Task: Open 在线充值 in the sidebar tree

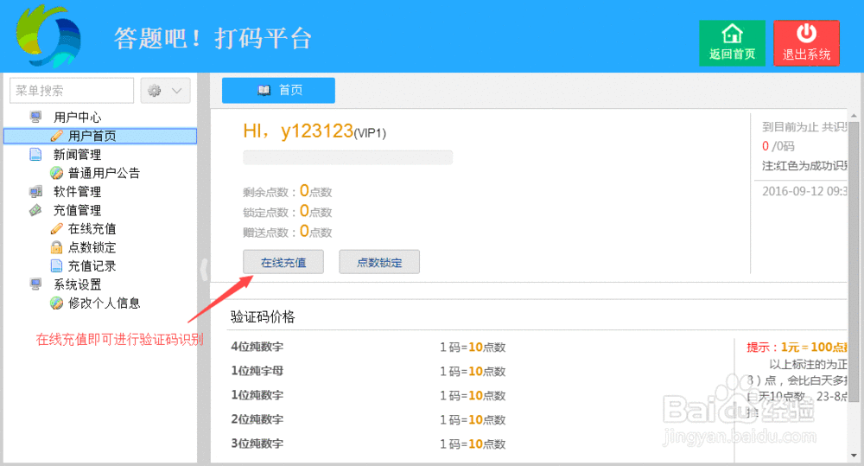Action: tap(92, 229)
